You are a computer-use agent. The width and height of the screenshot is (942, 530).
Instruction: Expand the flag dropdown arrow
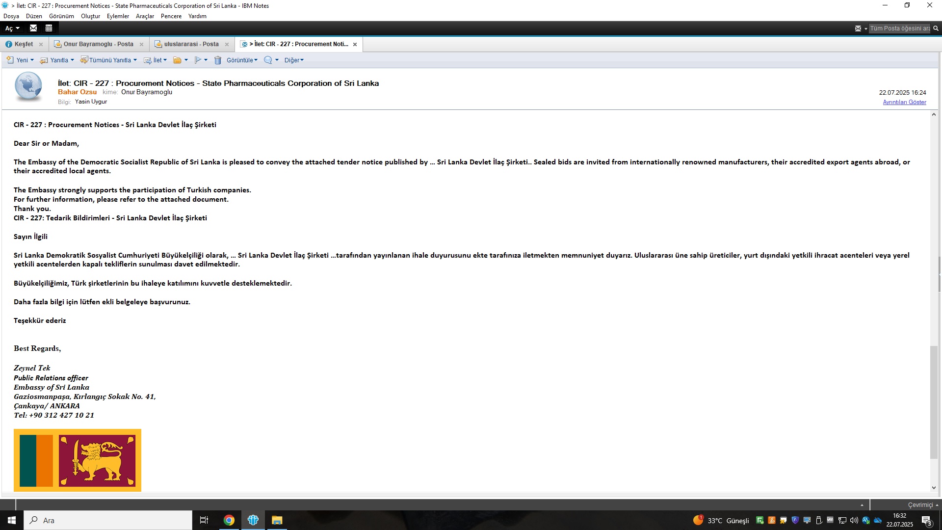206,60
